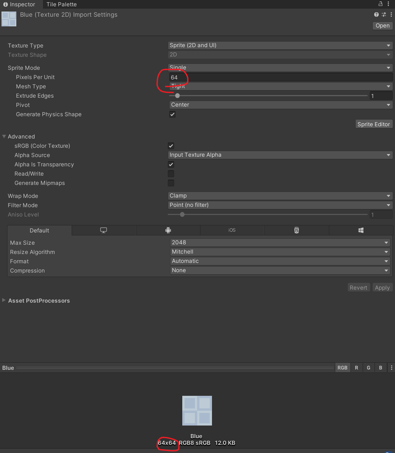The height and width of the screenshot is (453, 395).
Task: Click the Sprite Editor button
Action: click(x=373, y=124)
